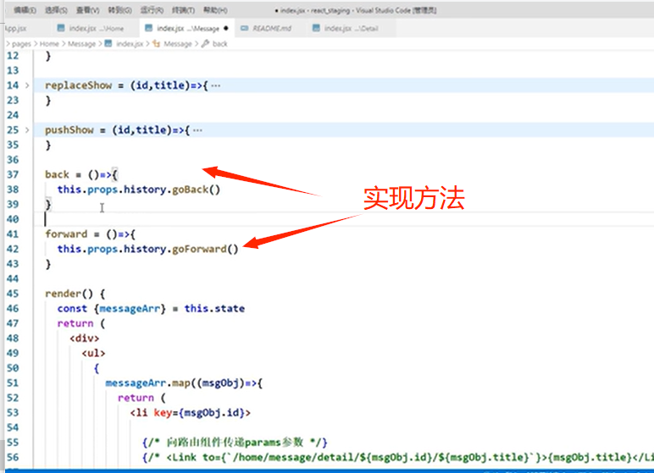Click 'forward' method name on line 41
Screen dimensions: 654x473
(66, 234)
